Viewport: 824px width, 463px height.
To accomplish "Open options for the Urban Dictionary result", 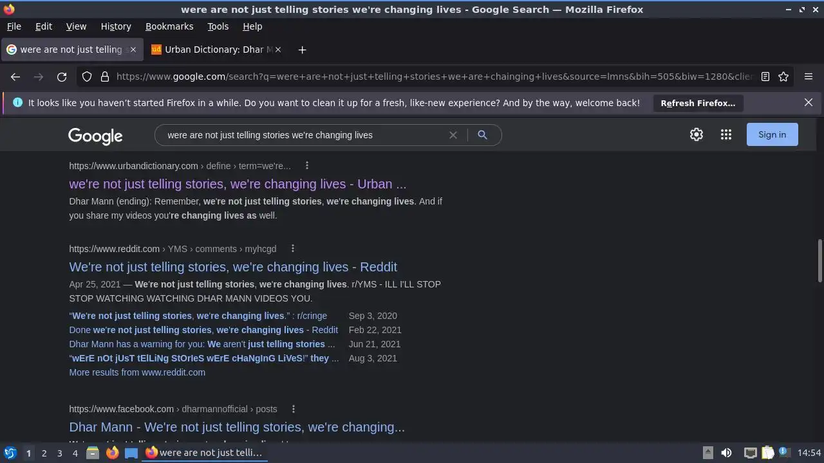I will (x=307, y=166).
